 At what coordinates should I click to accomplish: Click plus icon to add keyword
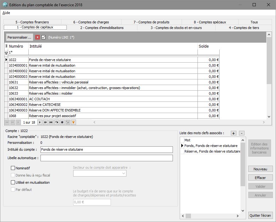click(234, 133)
